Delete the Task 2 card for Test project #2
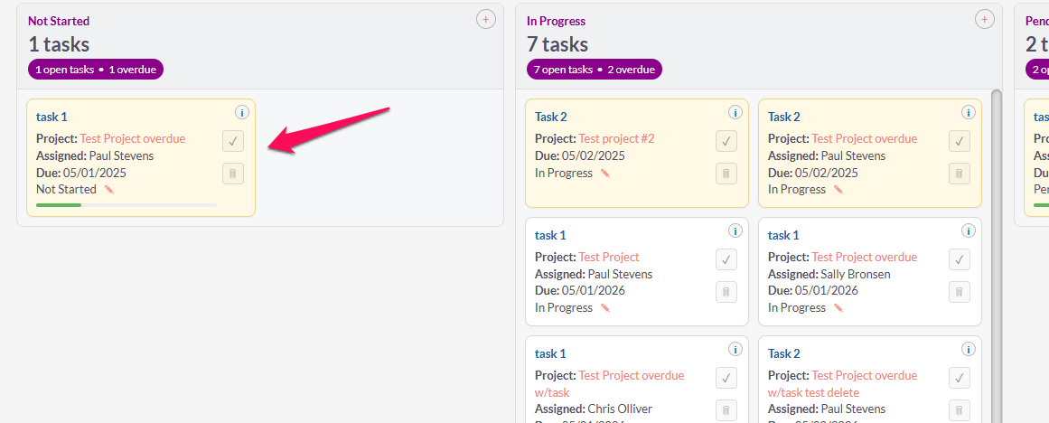Viewport: 1049px width, 423px height. point(726,174)
